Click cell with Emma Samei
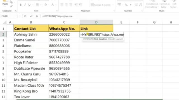The height and width of the screenshot is (100, 179). point(31,40)
